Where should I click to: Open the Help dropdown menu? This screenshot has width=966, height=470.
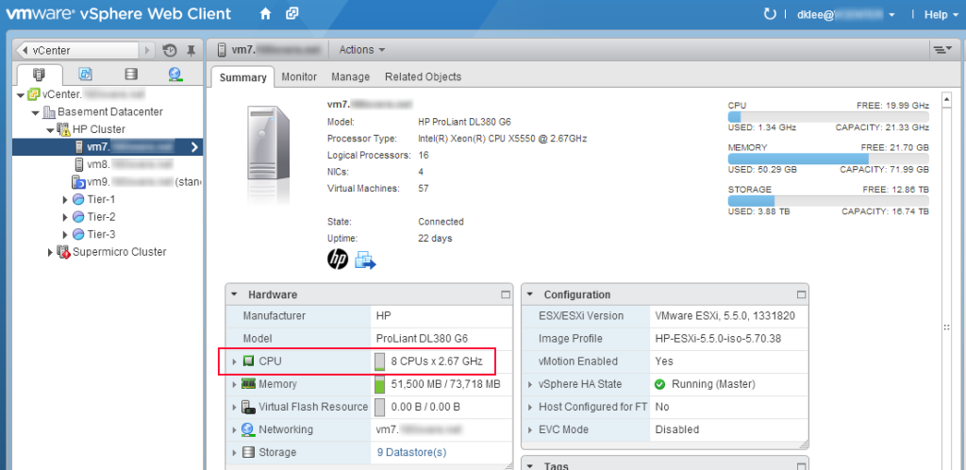click(941, 15)
